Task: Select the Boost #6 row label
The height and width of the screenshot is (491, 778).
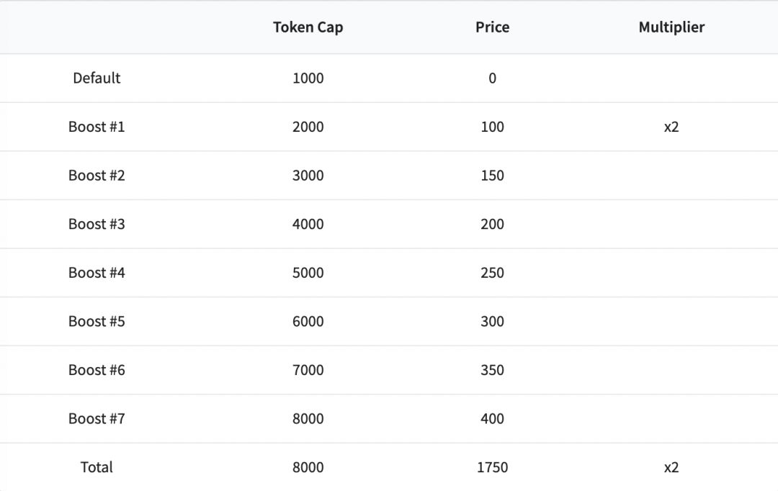Action: (x=97, y=370)
